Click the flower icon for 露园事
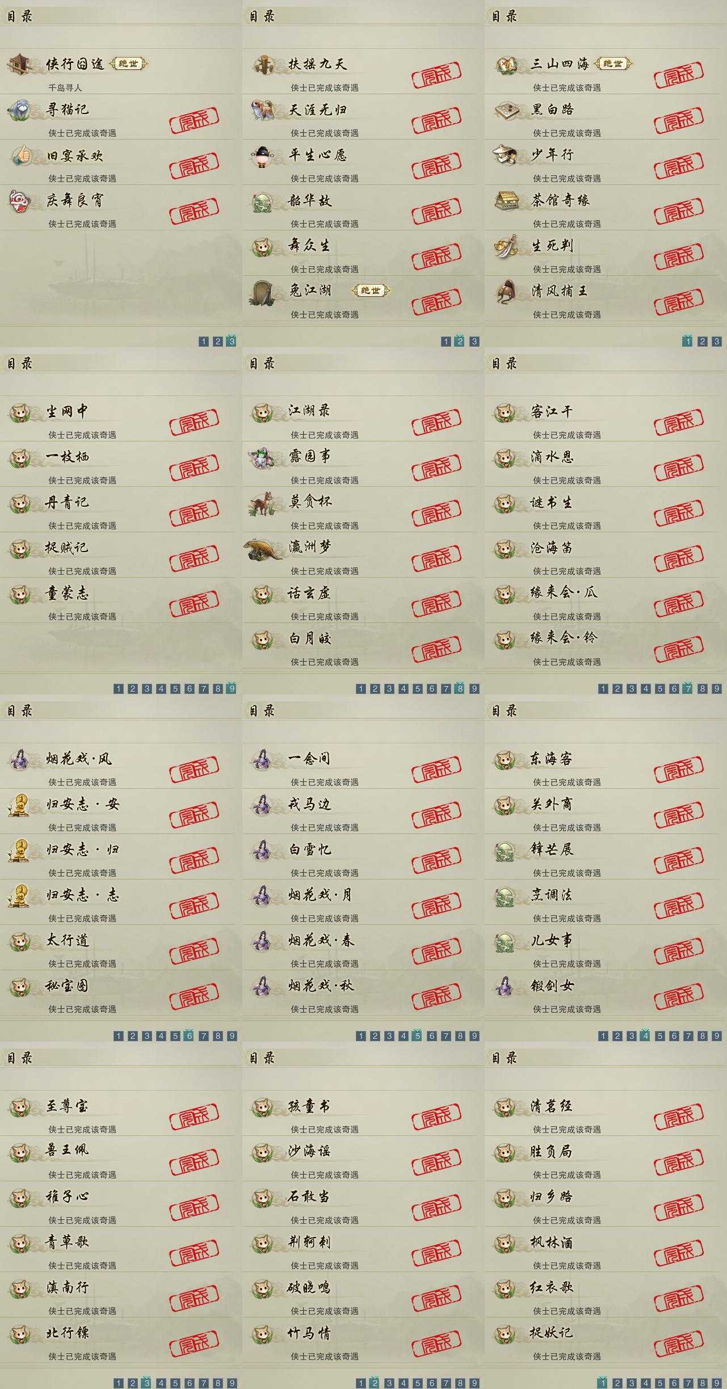Viewport: 727px width, 1389px height. tap(263, 457)
